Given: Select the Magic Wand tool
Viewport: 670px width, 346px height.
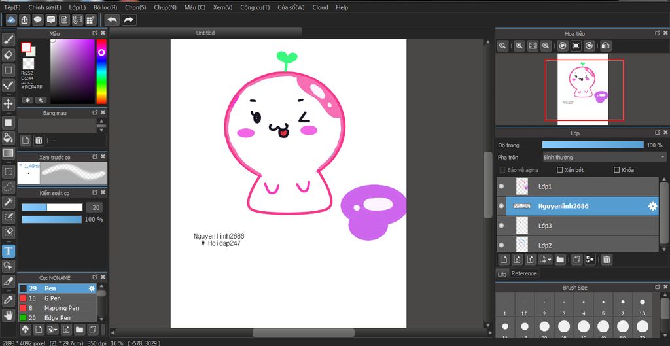Looking at the screenshot, I should coord(8,201).
